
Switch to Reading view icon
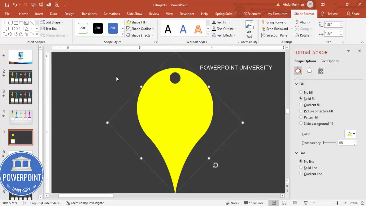tap(295, 203)
